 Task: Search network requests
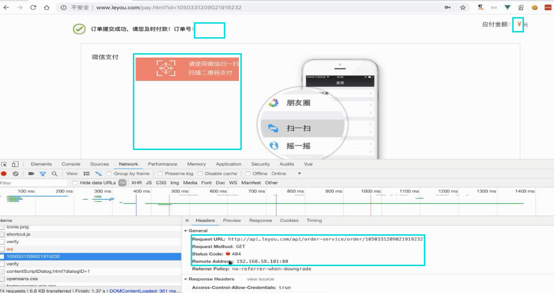click(54, 173)
